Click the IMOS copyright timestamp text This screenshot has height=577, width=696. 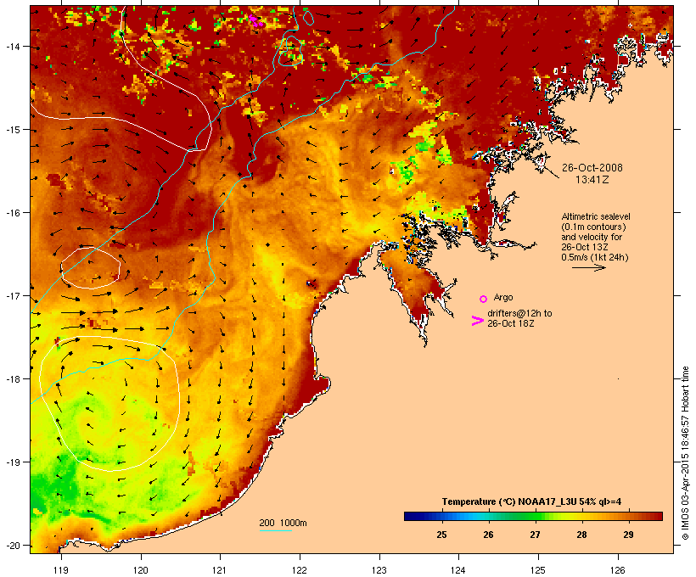[x=685, y=453]
